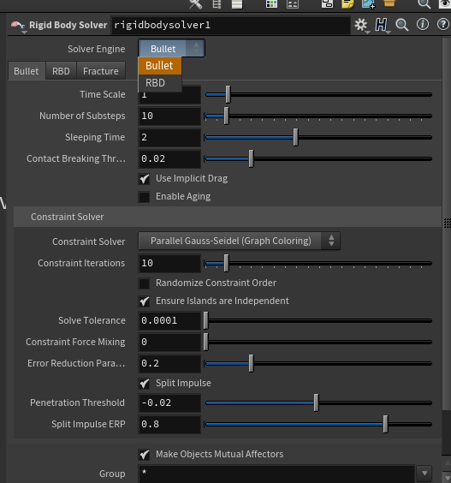Toggle Randomize Constraint Order checkbox
Screen dimensions: 451x483
(x=144, y=283)
